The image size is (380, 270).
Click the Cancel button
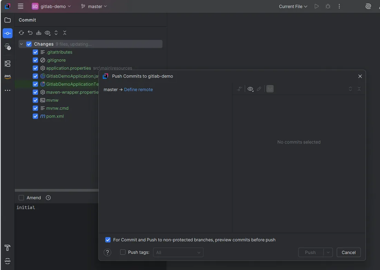[348, 253]
